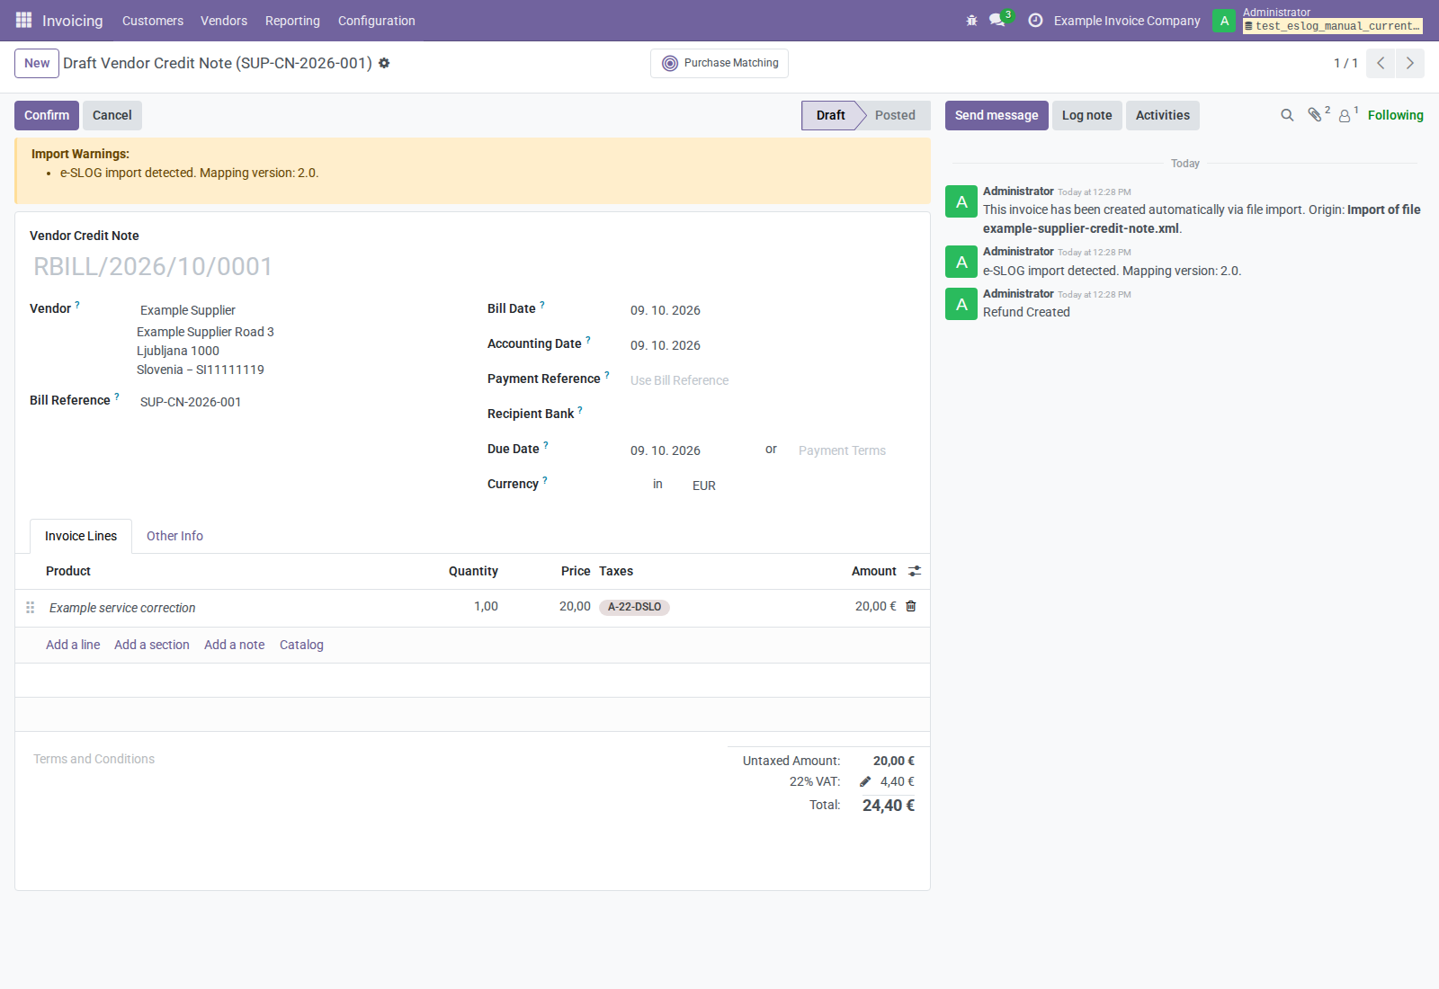Open the conversations chat icon
Screen dimensions: 1439x989
tap(997, 20)
